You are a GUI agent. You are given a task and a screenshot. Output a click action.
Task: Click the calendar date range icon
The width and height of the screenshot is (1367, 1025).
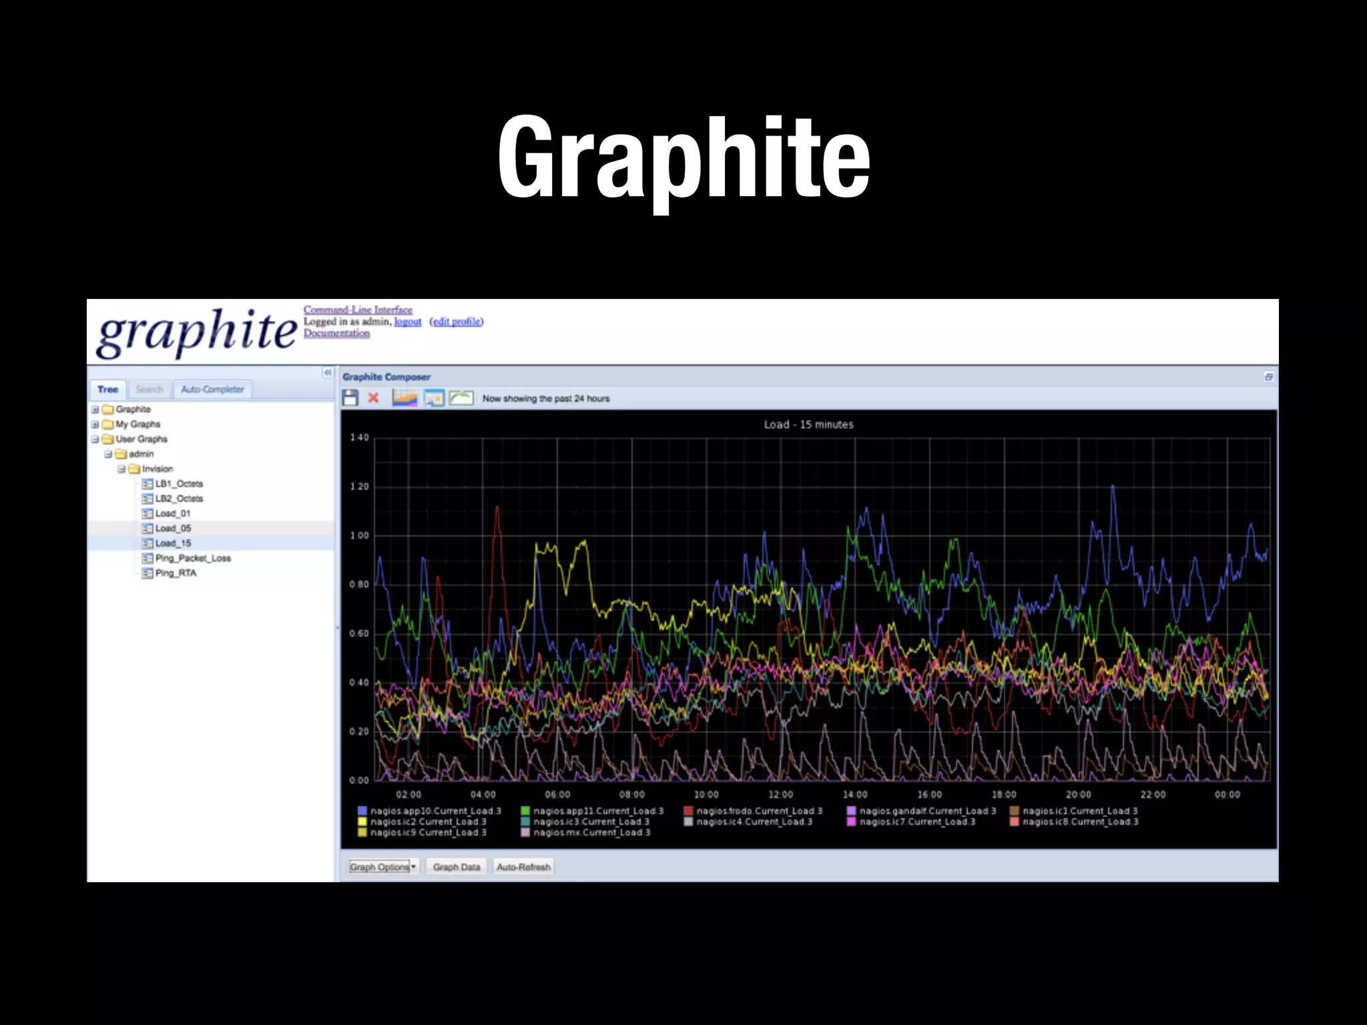434,398
